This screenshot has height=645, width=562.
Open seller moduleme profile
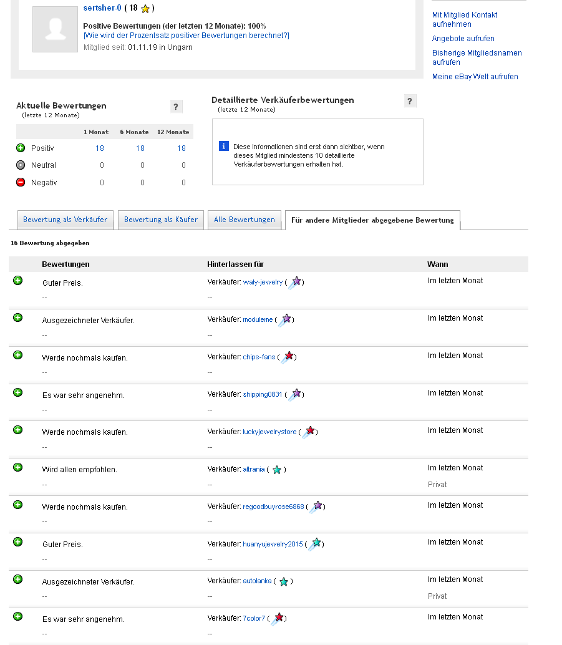coord(258,319)
